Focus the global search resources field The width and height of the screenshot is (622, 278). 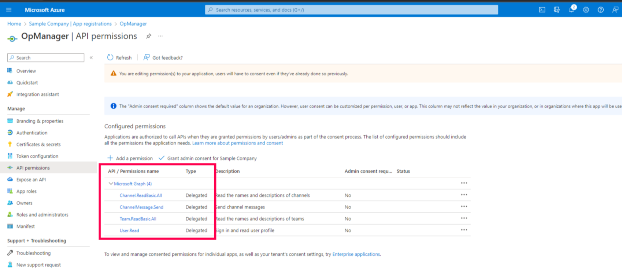coord(352,10)
